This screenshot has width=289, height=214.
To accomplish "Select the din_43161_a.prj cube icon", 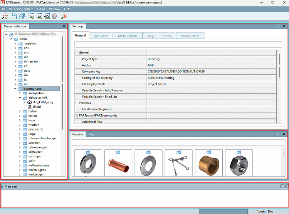I will (29, 102).
